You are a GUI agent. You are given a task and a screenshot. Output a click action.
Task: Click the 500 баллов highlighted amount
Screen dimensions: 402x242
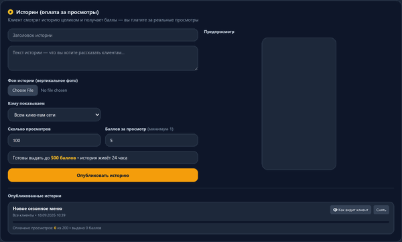click(64, 158)
